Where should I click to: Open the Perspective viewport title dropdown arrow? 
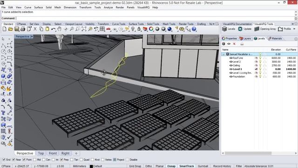32,36
